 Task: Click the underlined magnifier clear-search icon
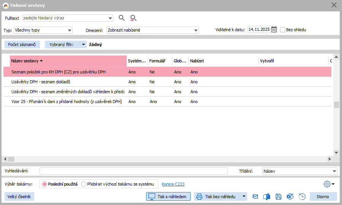click(133, 18)
